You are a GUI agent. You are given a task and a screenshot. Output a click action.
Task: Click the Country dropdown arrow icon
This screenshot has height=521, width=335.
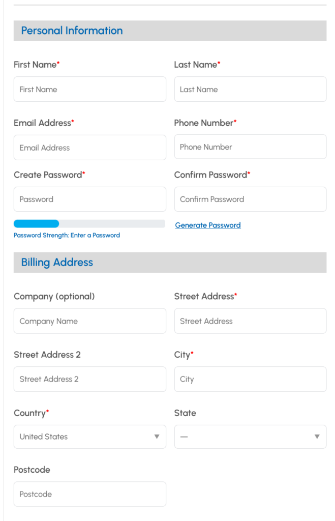(157, 437)
